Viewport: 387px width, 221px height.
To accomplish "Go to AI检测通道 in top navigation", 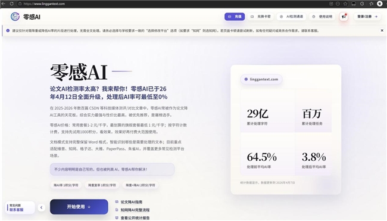I will tap(292, 17).
